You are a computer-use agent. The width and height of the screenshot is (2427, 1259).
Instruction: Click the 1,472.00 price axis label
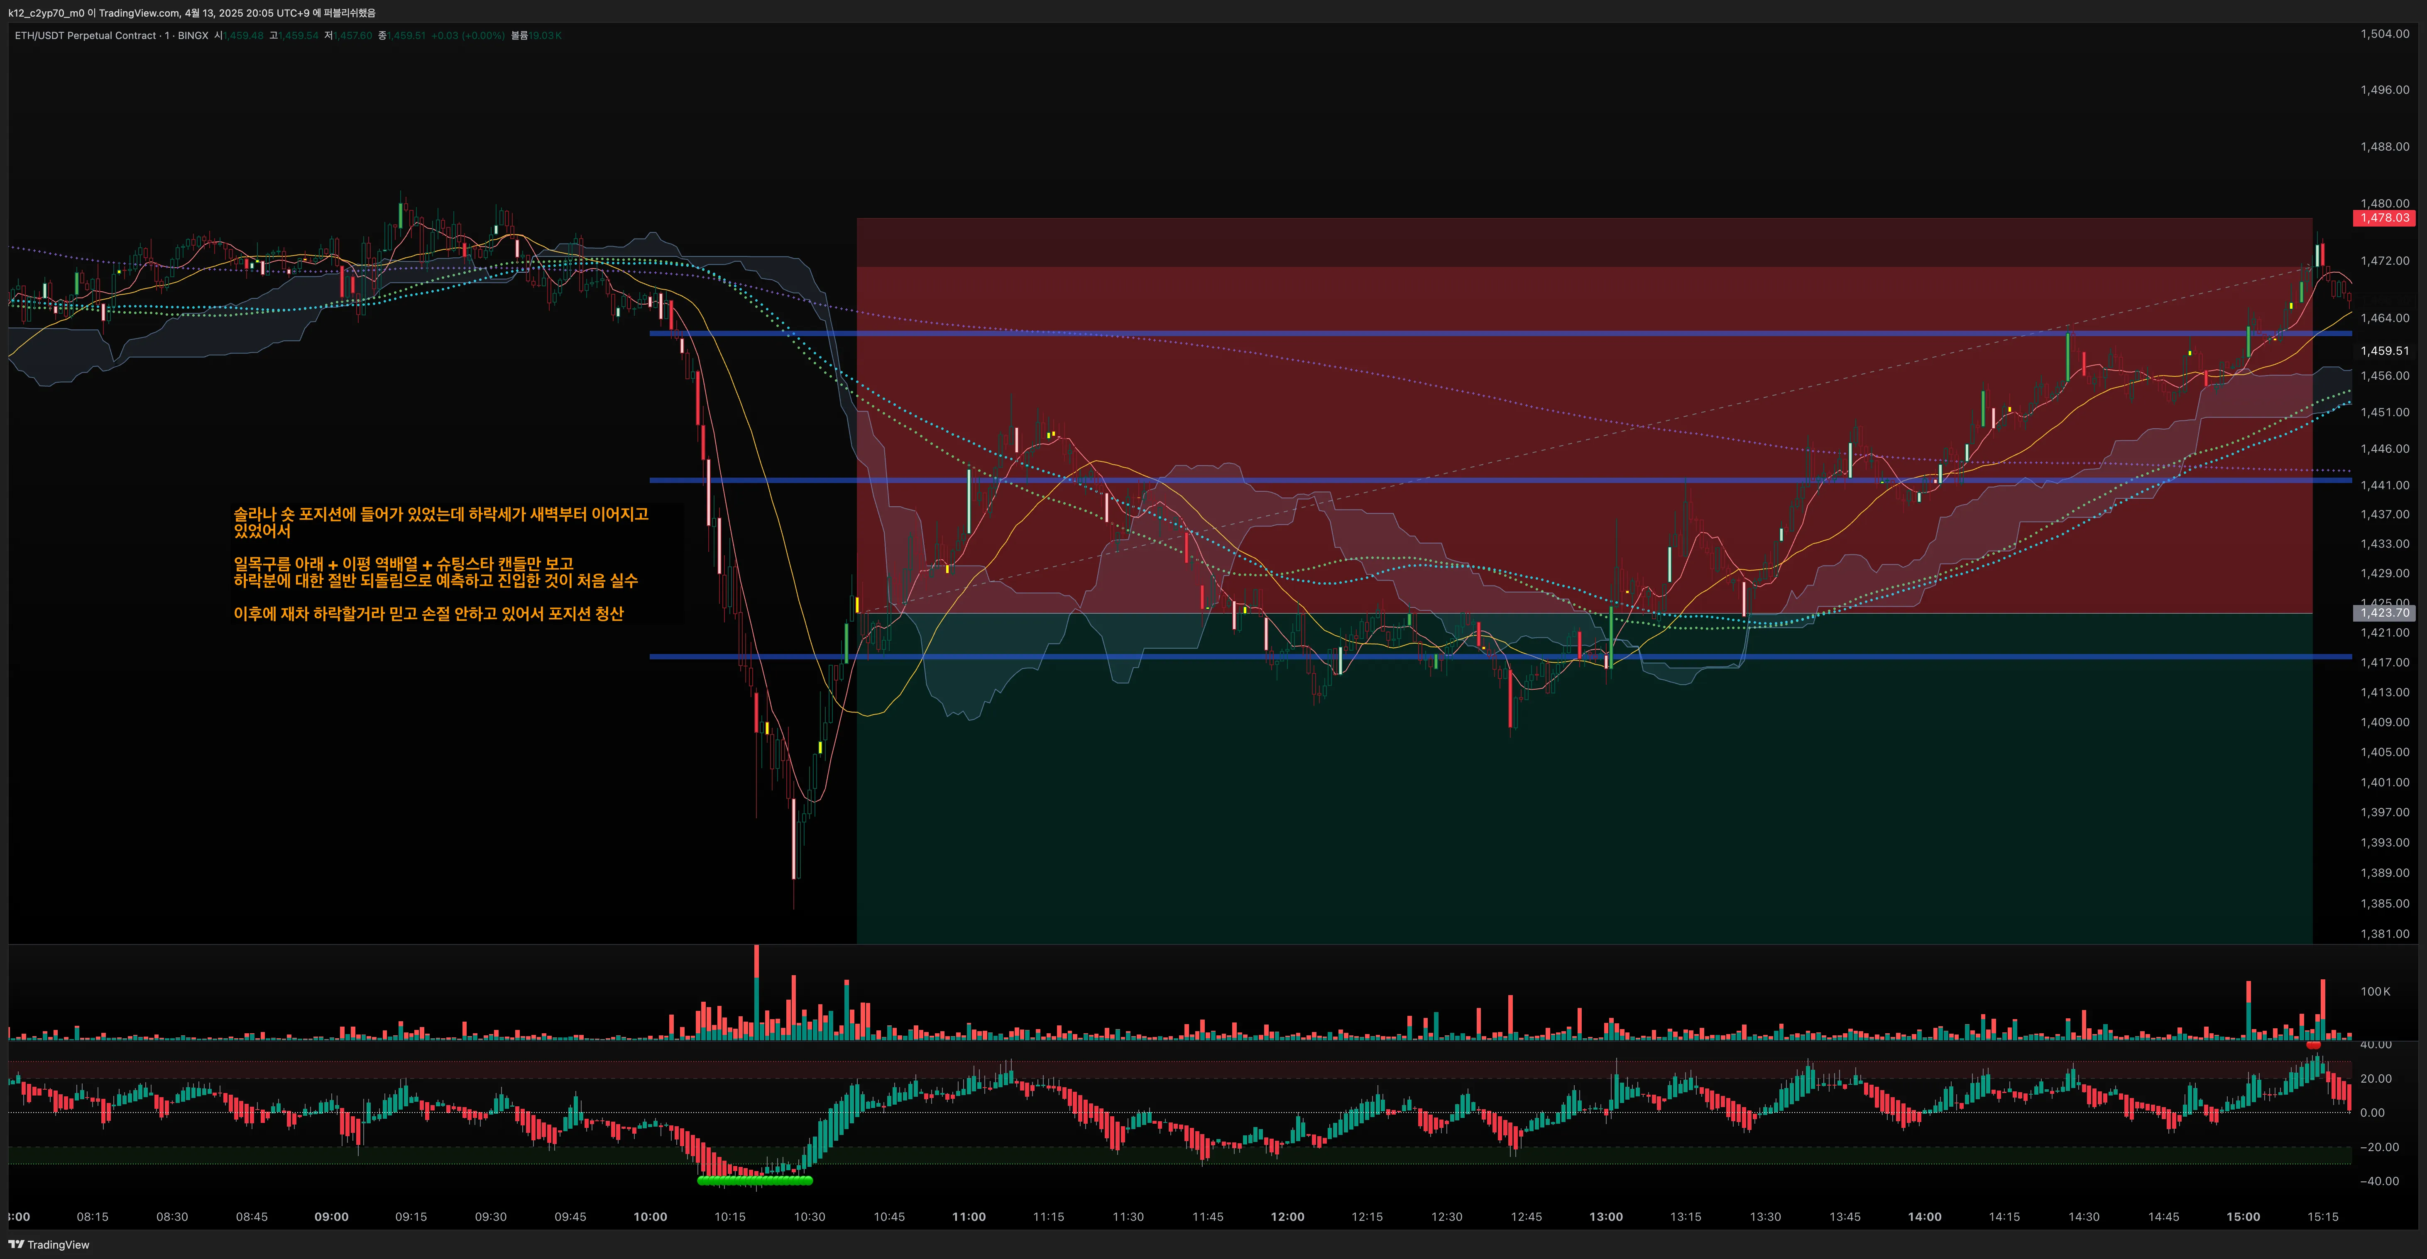click(2384, 261)
